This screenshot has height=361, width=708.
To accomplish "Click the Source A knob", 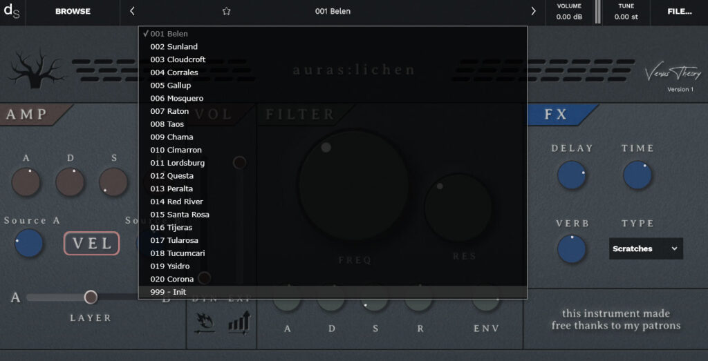I will click(x=28, y=243).
